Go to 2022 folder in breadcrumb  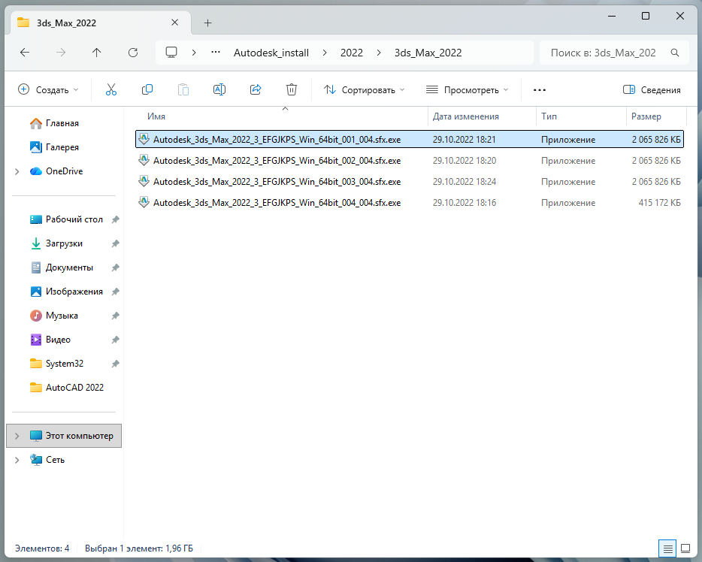[x=352, y=53]
